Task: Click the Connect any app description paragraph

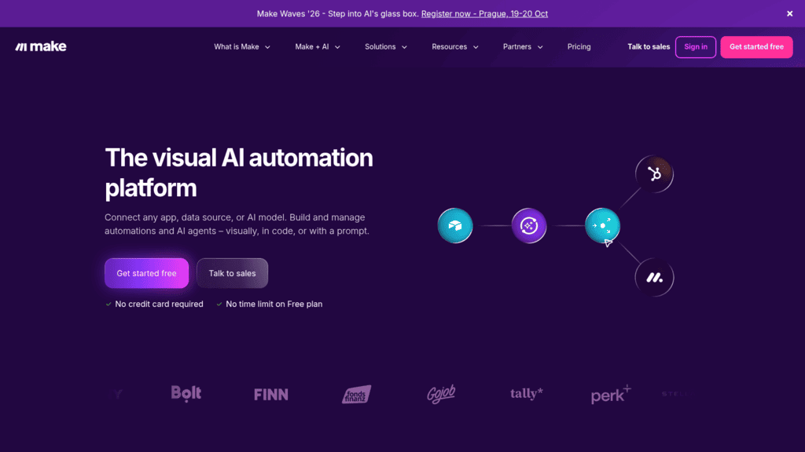Action: (x=237, y=224)
